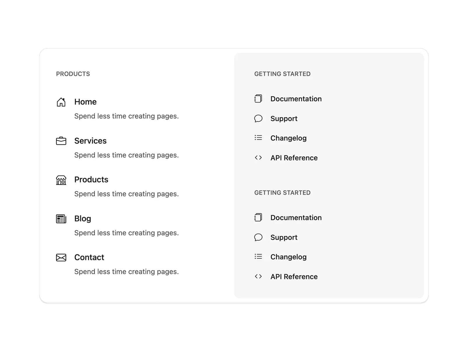Click the newspaper icon beside Blog
Image resolution: width=467 pixels, height=350 pixels.
pos(61,219)
